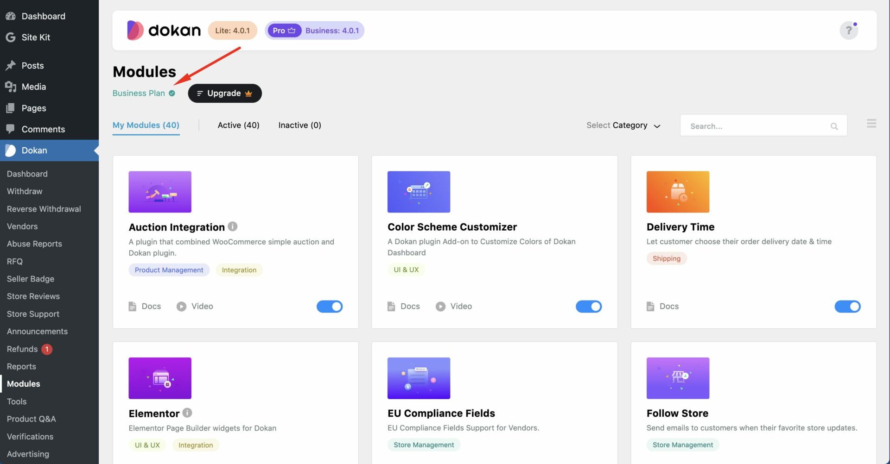Click the Elementor module thumbnail
Screen dimensions: 890x464
pos(160,378)
